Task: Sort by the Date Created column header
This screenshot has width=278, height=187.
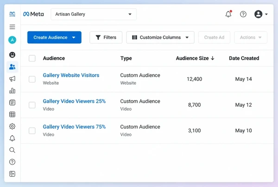Action: coord(244,58)
